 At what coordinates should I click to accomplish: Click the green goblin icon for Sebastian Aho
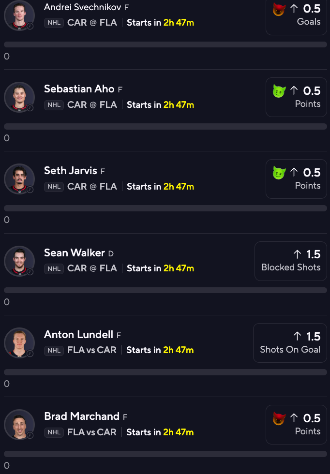[279, 91]
